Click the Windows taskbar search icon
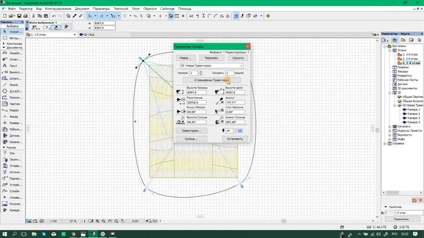 [15, 234]
